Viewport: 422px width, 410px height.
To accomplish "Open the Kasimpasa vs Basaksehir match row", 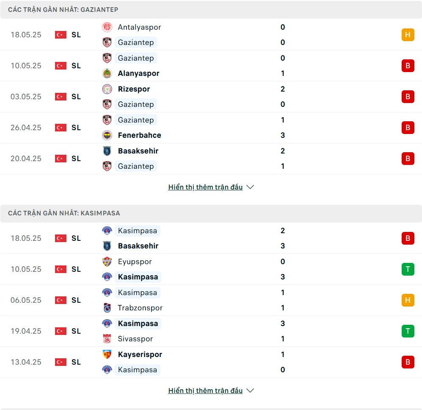I will [211, 238].
